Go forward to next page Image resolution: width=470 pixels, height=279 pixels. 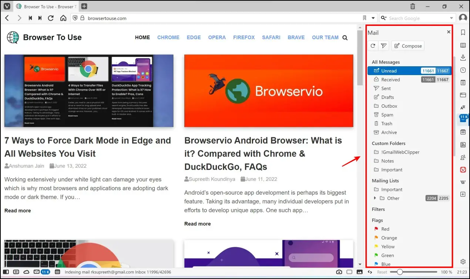point(19,18)
